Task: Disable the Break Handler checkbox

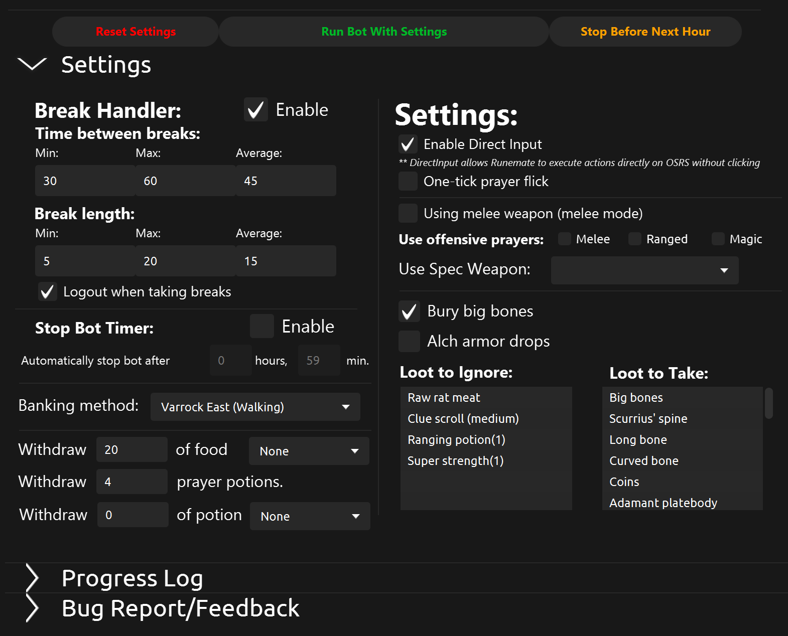Action: (256, 110)
